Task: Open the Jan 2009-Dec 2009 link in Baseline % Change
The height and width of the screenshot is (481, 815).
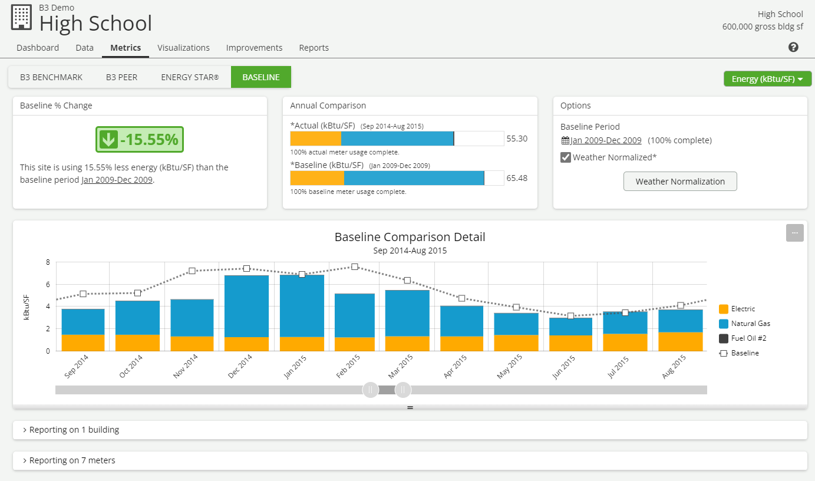Action: 117,180
